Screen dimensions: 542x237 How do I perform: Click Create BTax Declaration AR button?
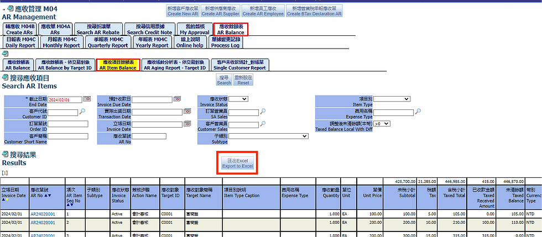(x=314, y=11)
